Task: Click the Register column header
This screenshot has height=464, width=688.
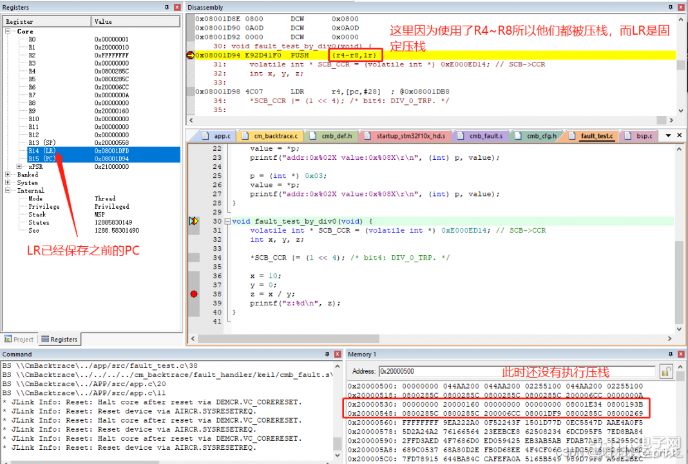Action: pos(46,21)
